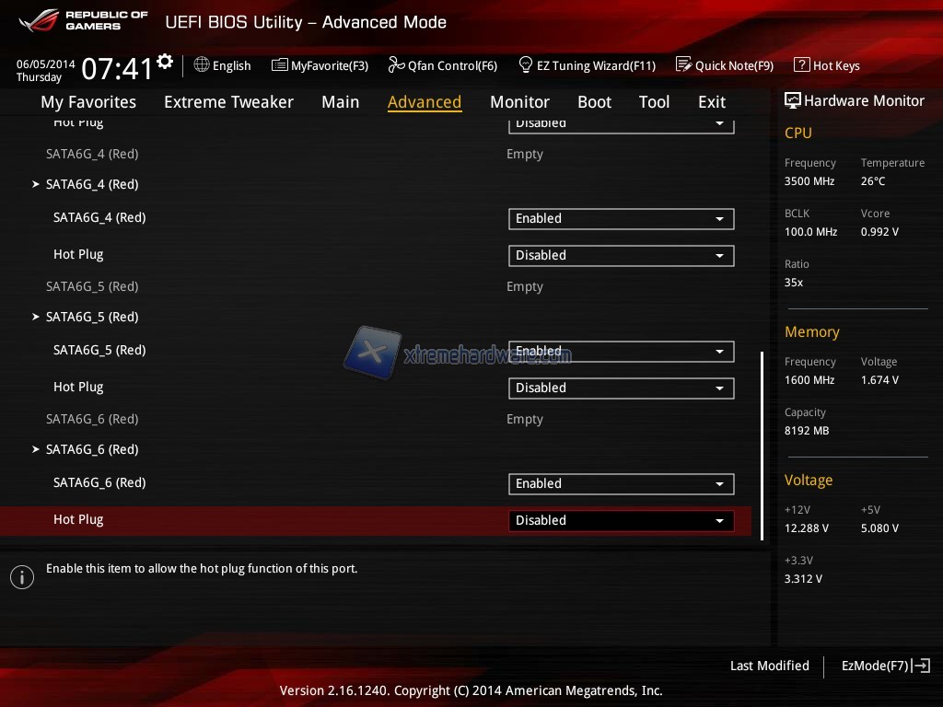The height and width of the screenshot is (707, 943).
Task: Expand the SATA6G_6 (Red) submenu
Action: coord(36,450)
